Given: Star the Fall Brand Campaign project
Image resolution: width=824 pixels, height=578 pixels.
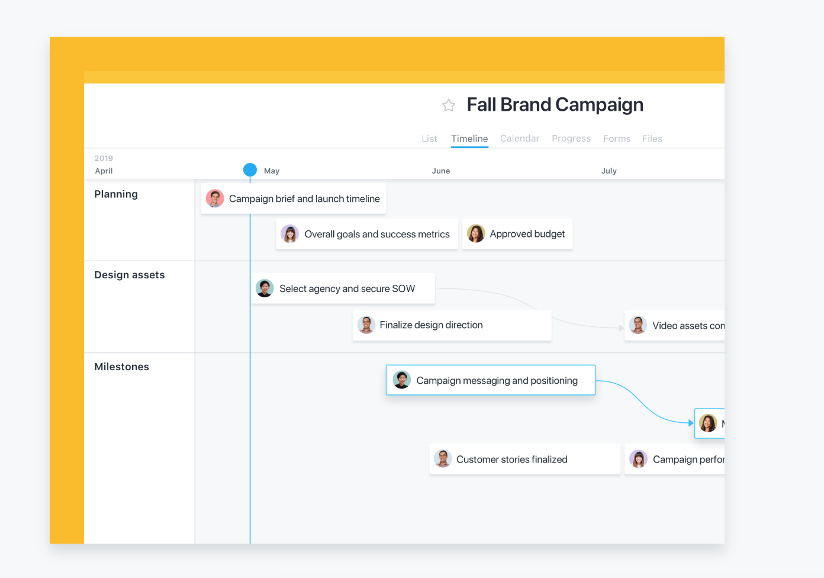Looking at the screenshot, I should tap(448, 105).
